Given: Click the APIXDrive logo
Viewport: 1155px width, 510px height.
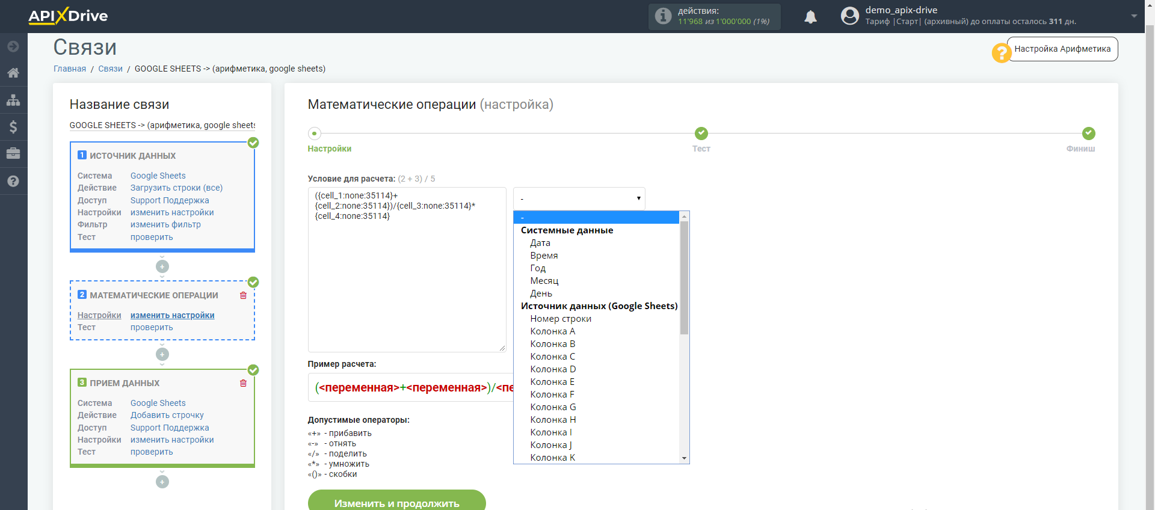Looking at the screenshot, I should 68,16.
